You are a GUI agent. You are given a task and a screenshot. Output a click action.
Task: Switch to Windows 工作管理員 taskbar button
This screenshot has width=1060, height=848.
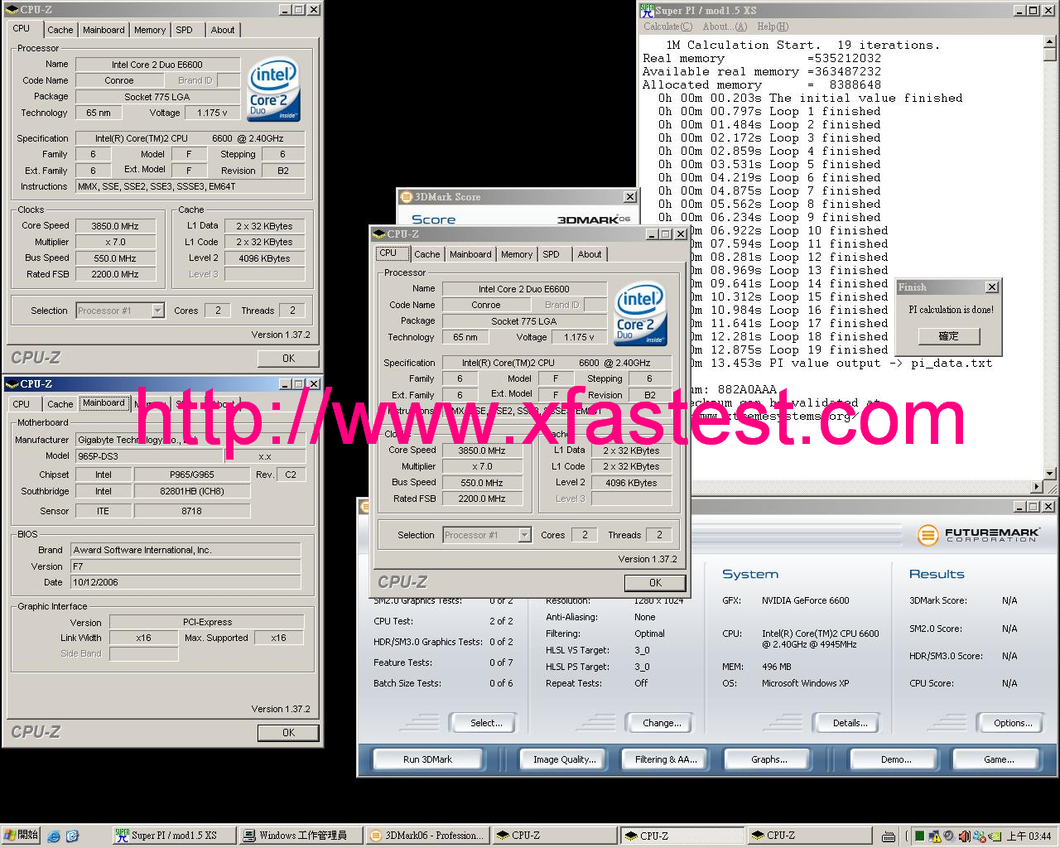(x=300, y=836)
